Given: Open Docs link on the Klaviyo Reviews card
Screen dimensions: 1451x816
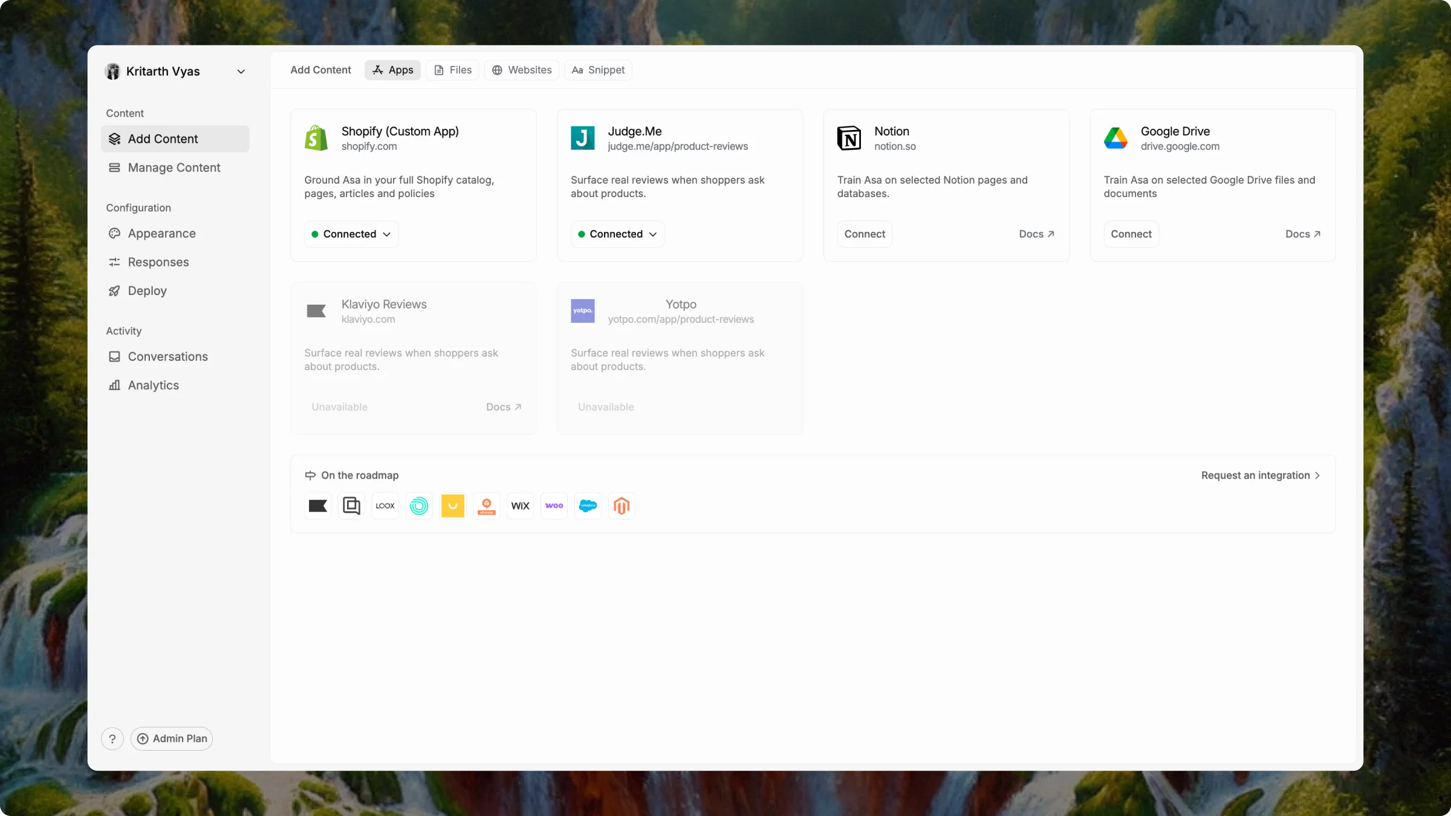Looking at the screenshot, I should coord(504,407).
